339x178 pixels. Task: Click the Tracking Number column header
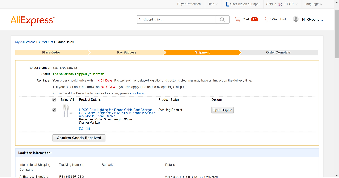coord(71,165)
